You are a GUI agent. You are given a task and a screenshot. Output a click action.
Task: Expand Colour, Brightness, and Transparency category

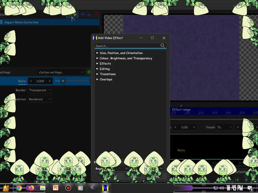tap(97, 58)
